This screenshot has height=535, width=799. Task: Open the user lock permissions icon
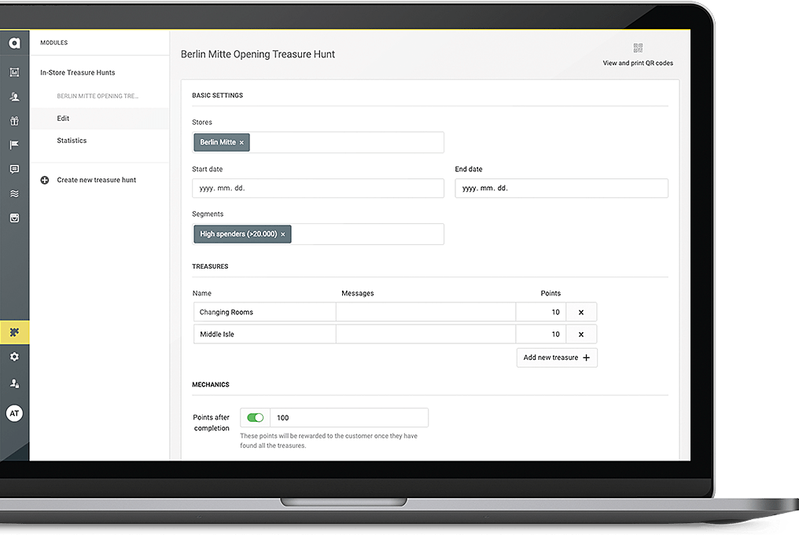point(14,383)
